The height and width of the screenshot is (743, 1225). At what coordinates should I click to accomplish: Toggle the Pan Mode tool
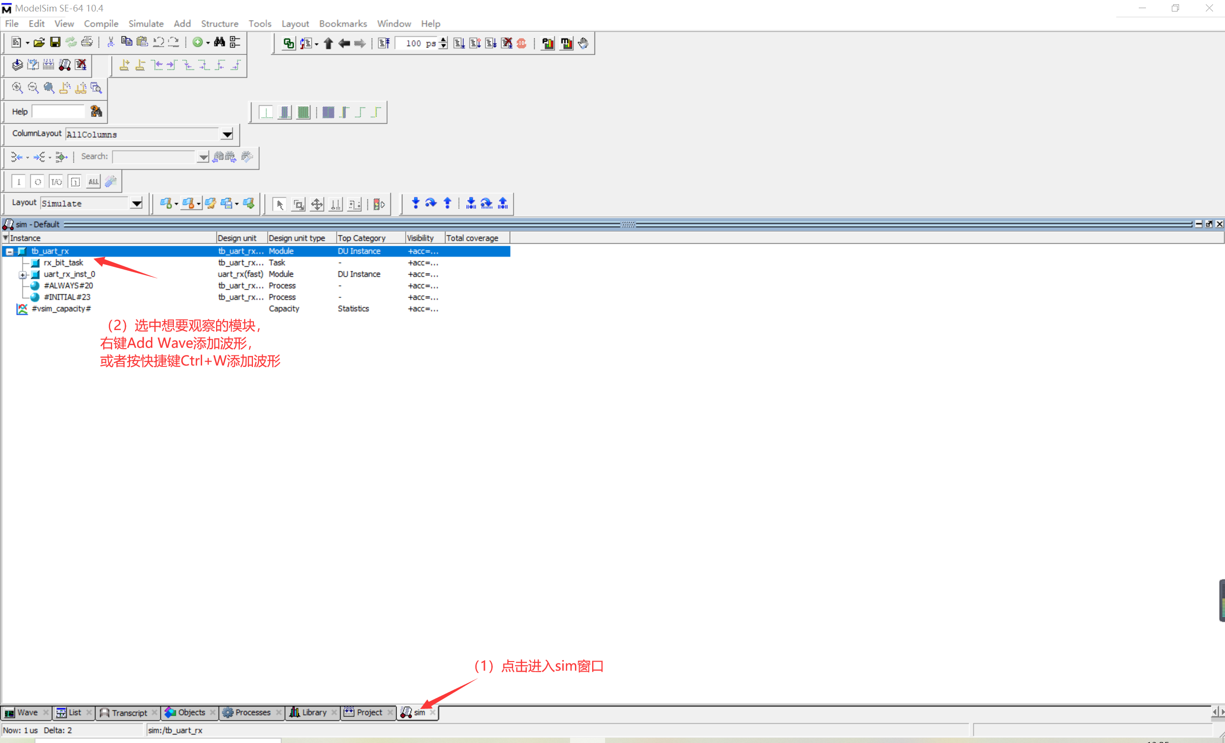point(317,204)
